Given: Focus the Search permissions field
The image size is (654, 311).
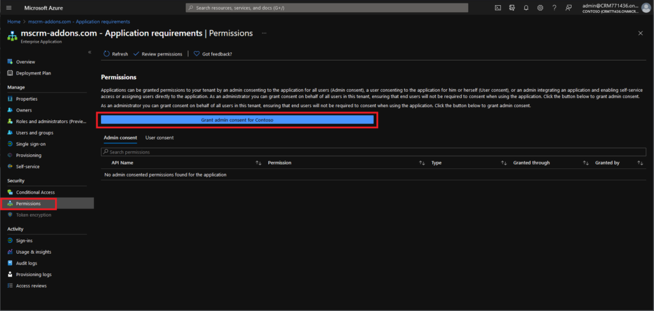Looking at the screenshot, I should coord(373,152).
